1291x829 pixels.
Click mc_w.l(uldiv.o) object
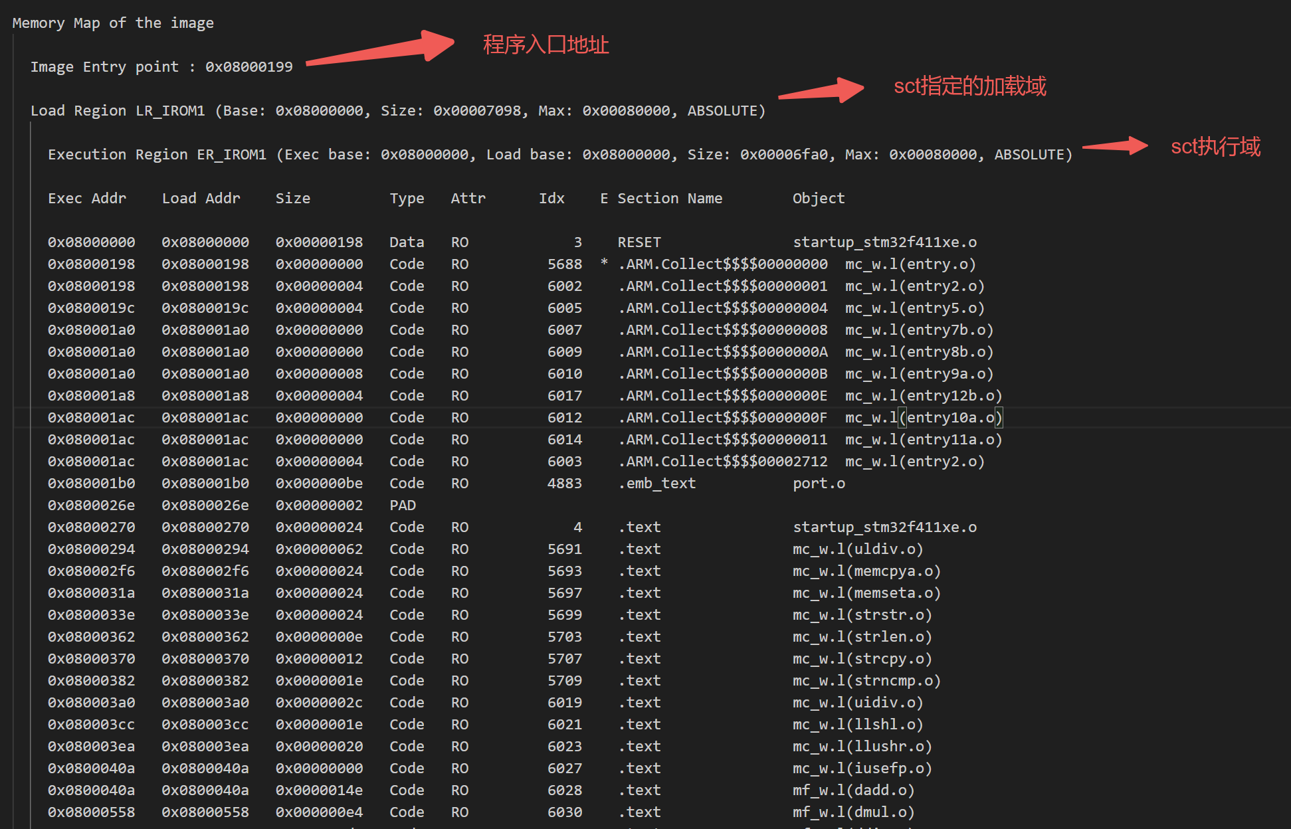[858, 549]
